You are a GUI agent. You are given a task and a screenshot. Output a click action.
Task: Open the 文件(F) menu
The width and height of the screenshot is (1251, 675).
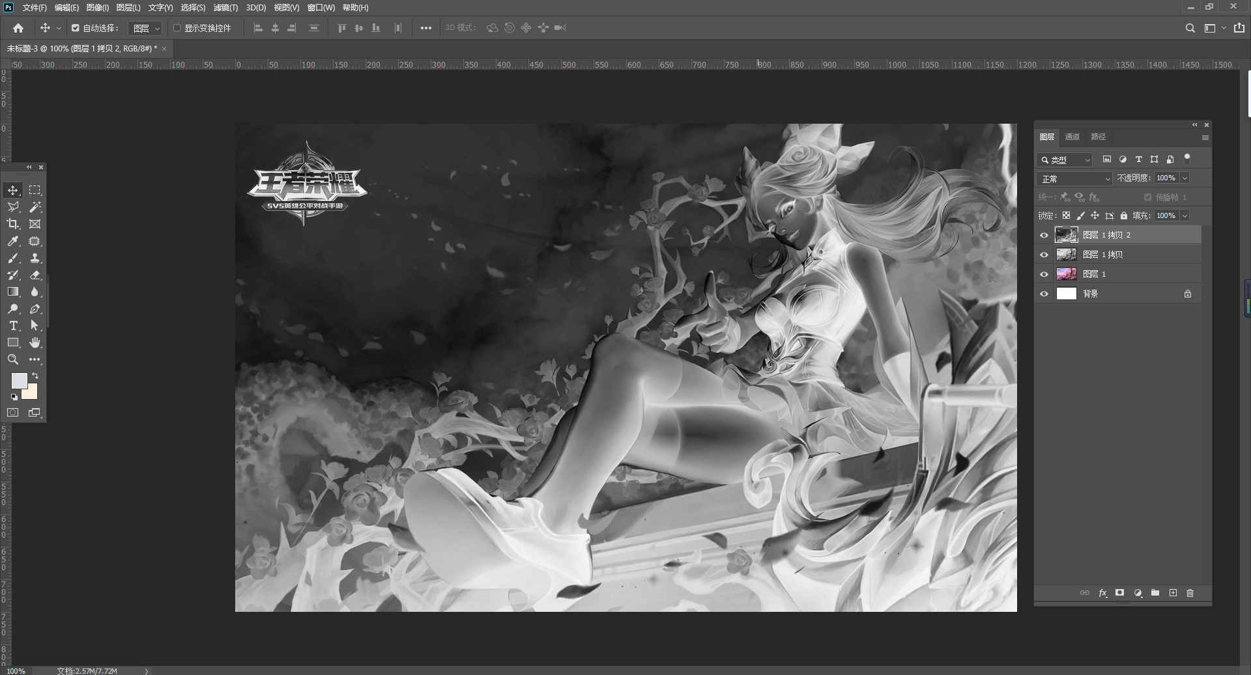click(x=35, y=8)
